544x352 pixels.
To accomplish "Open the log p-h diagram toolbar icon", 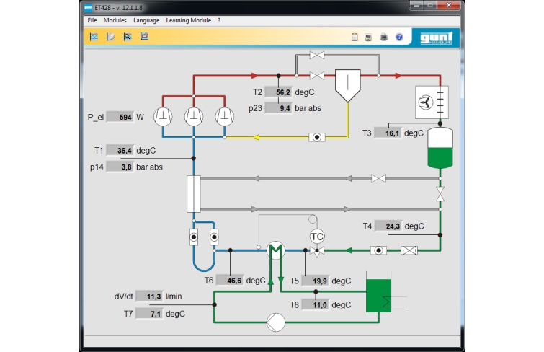I will click(x=144, y=37).
